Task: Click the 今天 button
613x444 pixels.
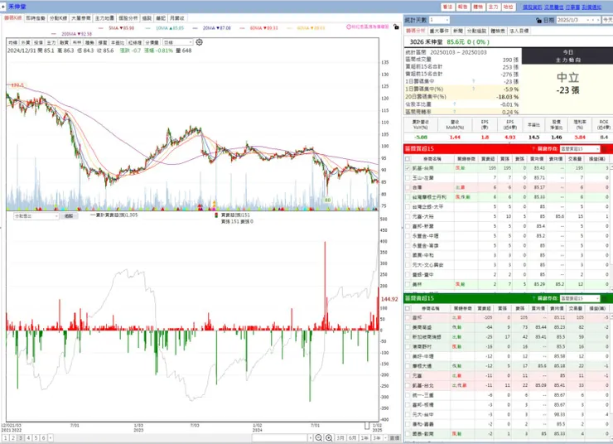Action: click(x=607, y=20)
